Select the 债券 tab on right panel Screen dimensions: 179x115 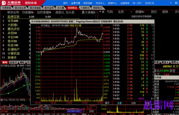[175, 62]
